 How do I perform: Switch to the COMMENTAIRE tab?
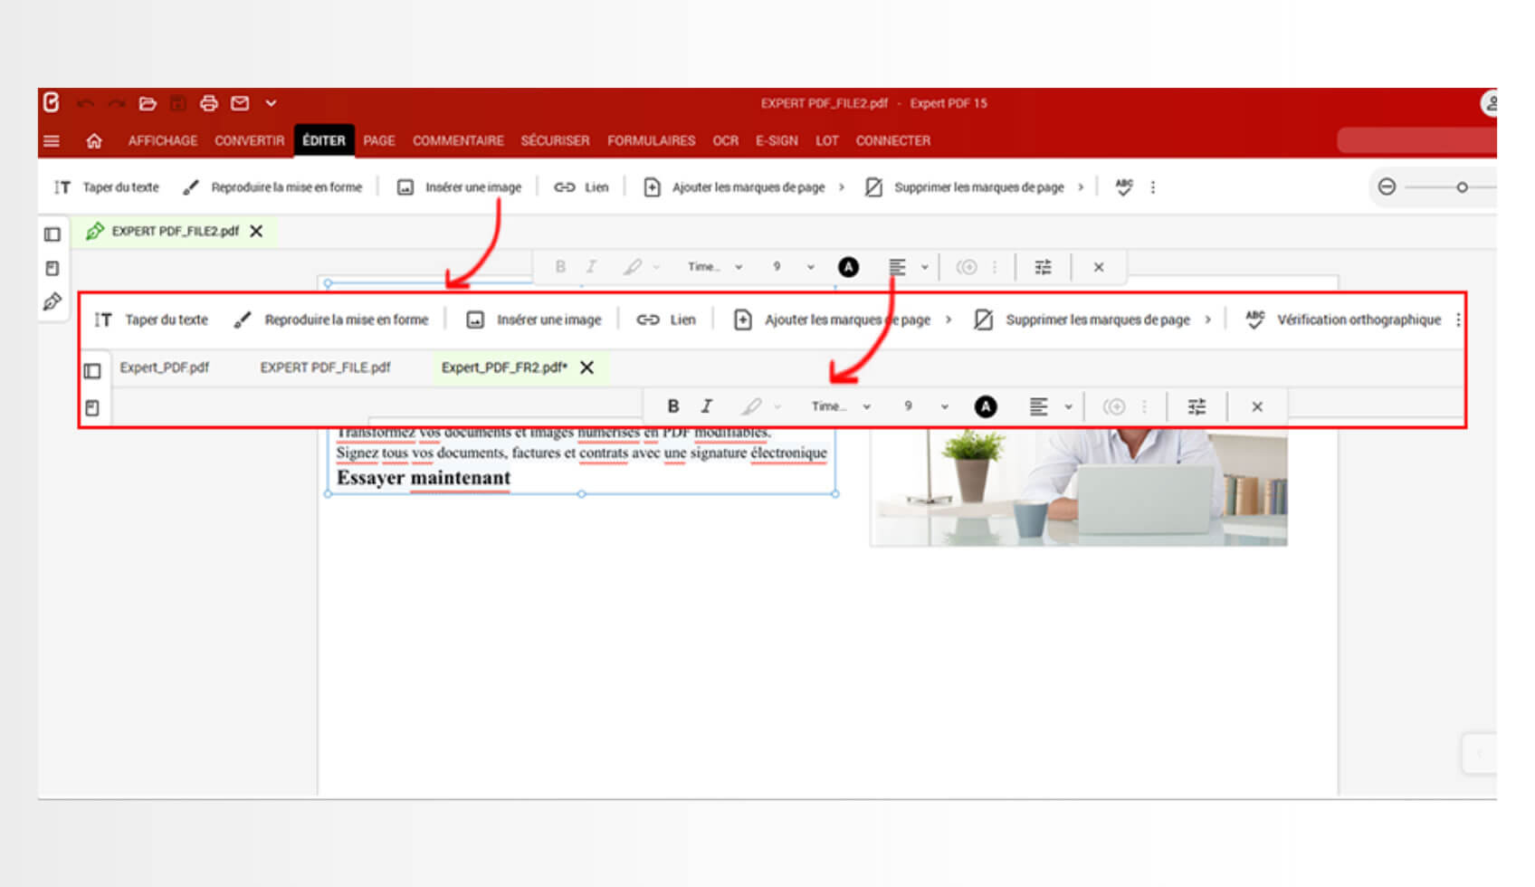pyautogui.click(x=458, y=141)
